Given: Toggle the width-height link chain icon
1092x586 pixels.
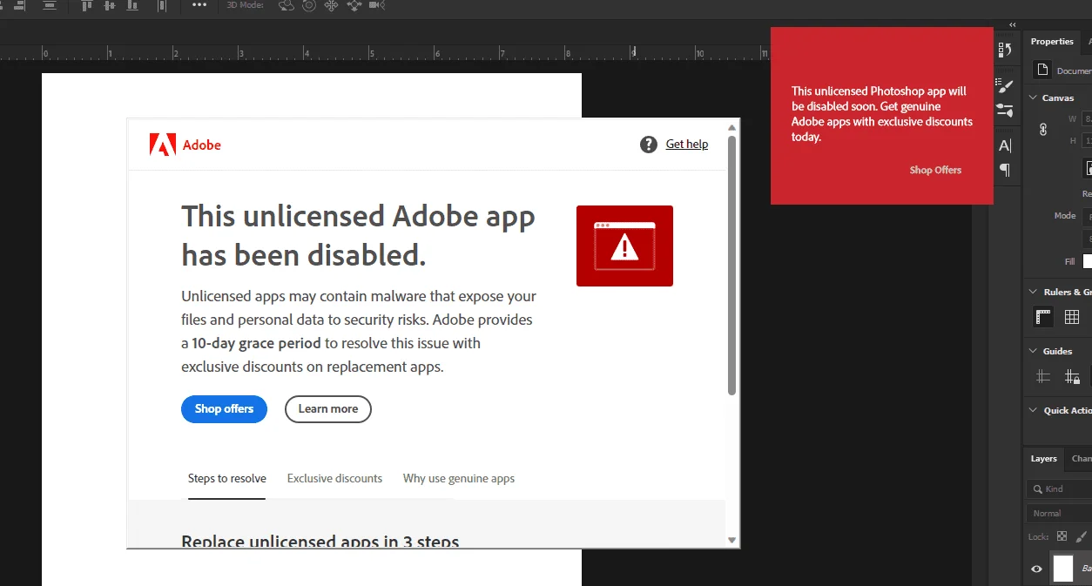Looking at the screenshot, I should pos(1043,129).
